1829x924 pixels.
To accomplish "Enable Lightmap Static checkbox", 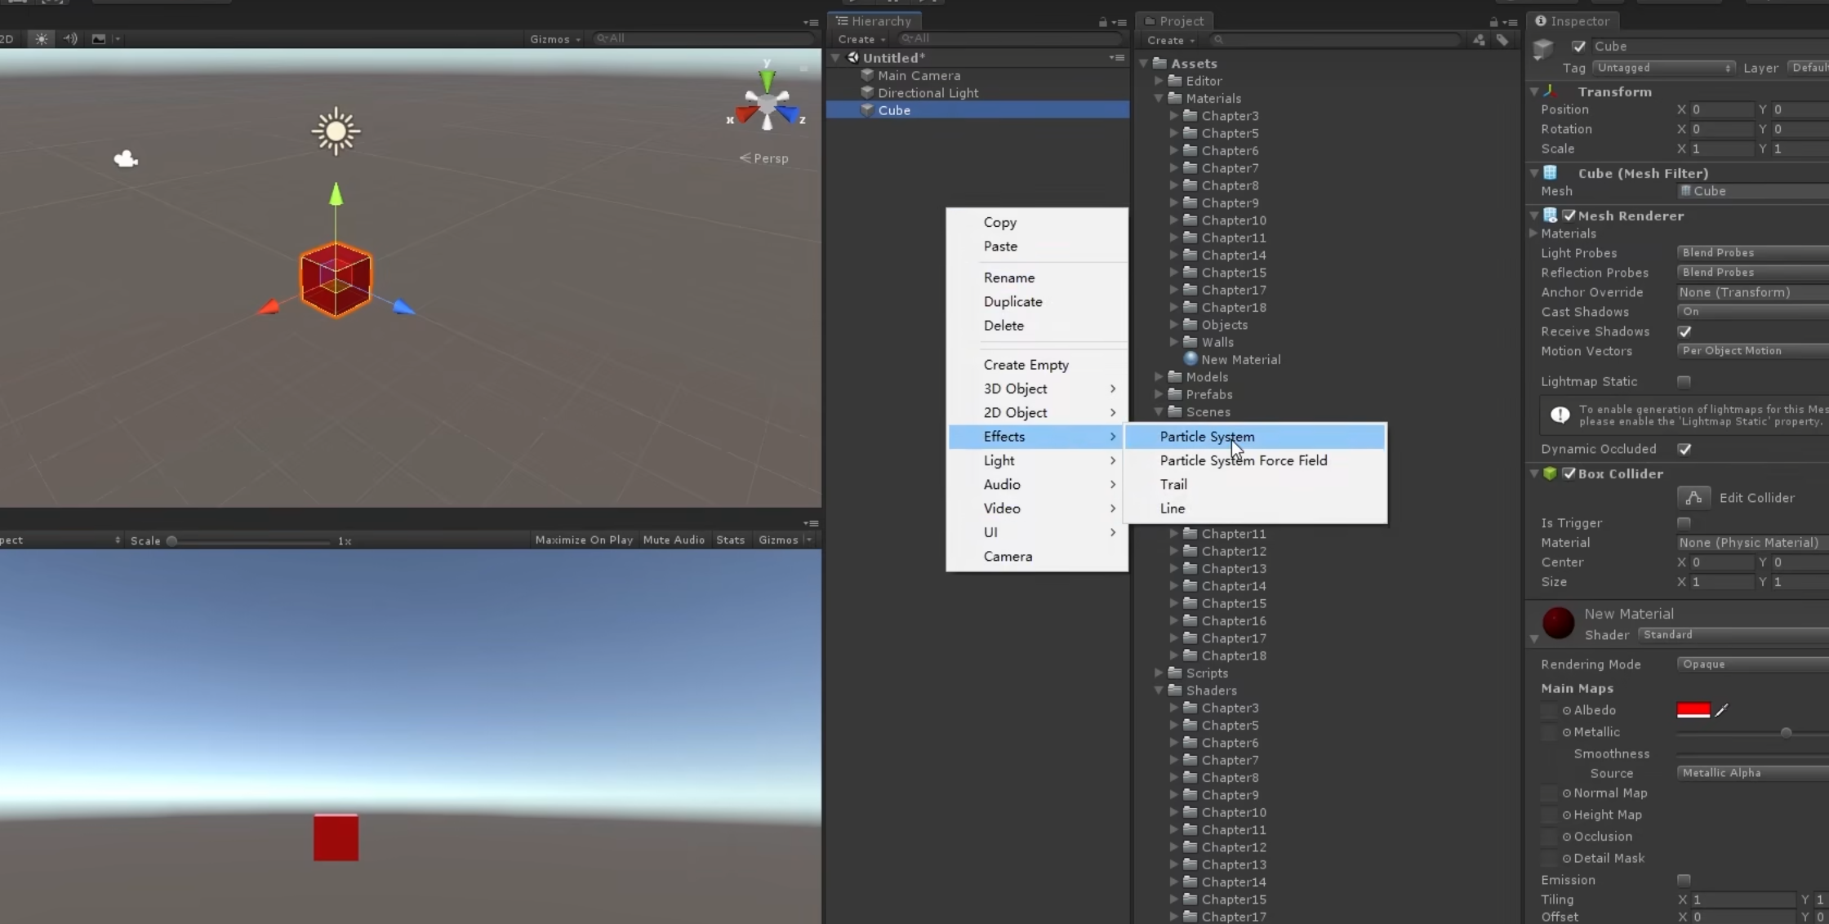I will [x=1684, y=381].
